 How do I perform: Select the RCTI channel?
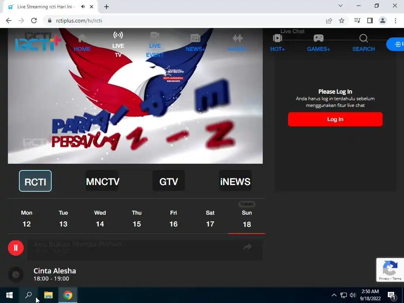point(35,181)
